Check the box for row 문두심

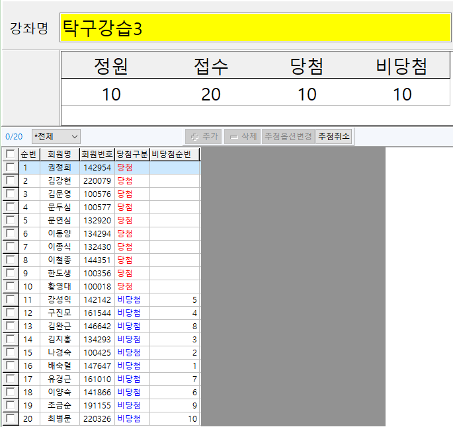tap(11, 207)
